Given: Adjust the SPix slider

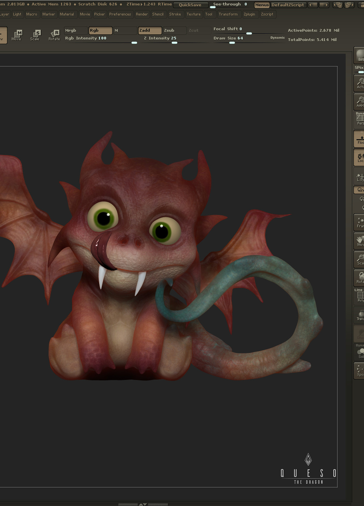Looking at the screenshot, I should coord(359,69).
